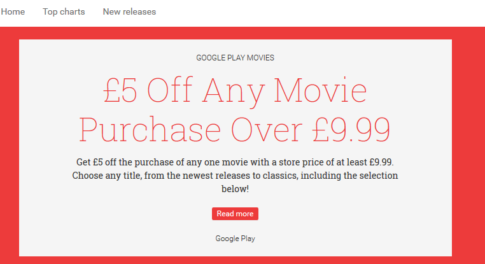This screenshot has height=264, width=485.
Task: Click the Google Play text under Read more
Action: tap(235, 239)
